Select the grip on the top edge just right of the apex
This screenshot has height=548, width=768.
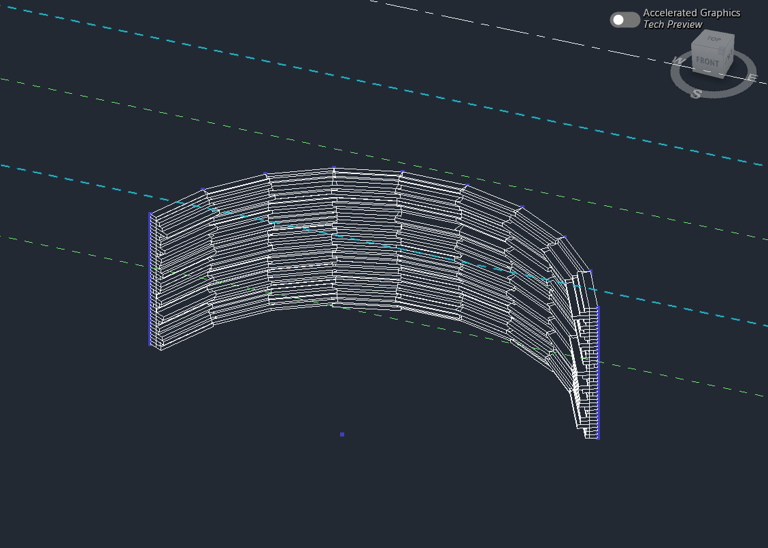pos(403,172)
